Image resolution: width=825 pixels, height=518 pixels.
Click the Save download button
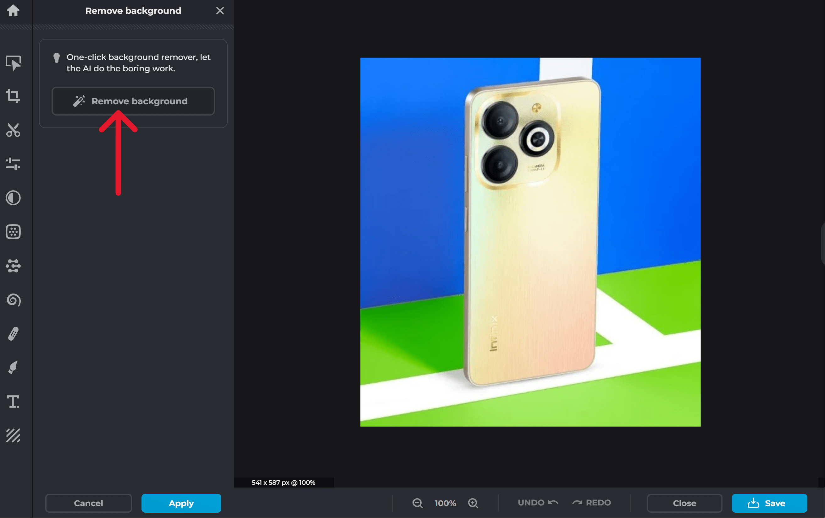click(769, 503)
